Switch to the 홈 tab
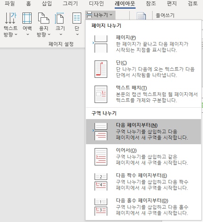Image resolution: width=203 pixels, height=222 pixels. 28,4
